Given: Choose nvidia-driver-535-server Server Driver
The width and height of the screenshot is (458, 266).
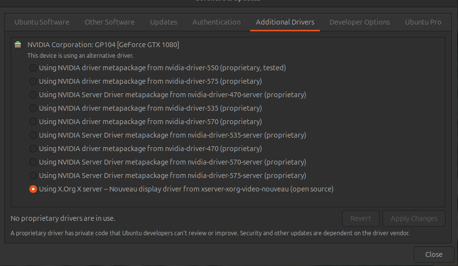Looking at the screenshot, I should (33, 135).
